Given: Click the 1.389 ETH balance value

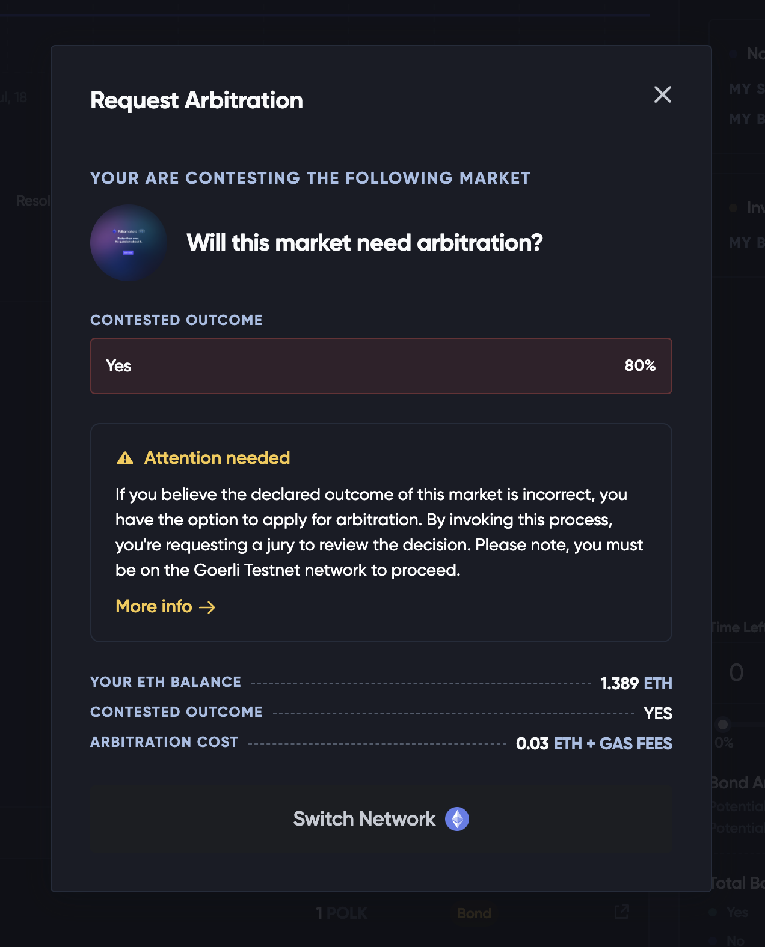Looking at the screenshot, I should [x=636, y=683].
